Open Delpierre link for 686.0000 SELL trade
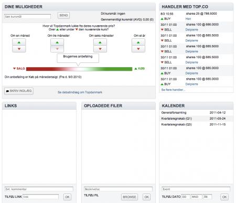This screenshot has height=203, width=236. [191, 29]
